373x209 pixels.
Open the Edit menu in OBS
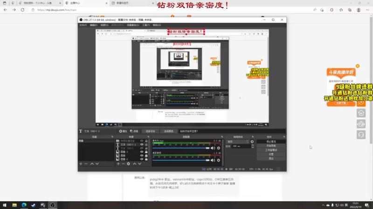[94, 25]
